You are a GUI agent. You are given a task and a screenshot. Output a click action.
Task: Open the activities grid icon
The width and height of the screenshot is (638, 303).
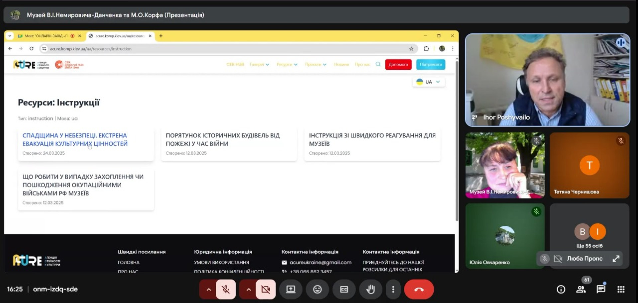pyautogui.click(x=621, y=289)
